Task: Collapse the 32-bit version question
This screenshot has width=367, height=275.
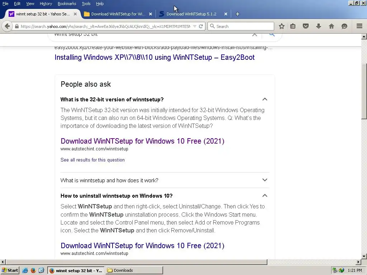Action: (265, 99)
